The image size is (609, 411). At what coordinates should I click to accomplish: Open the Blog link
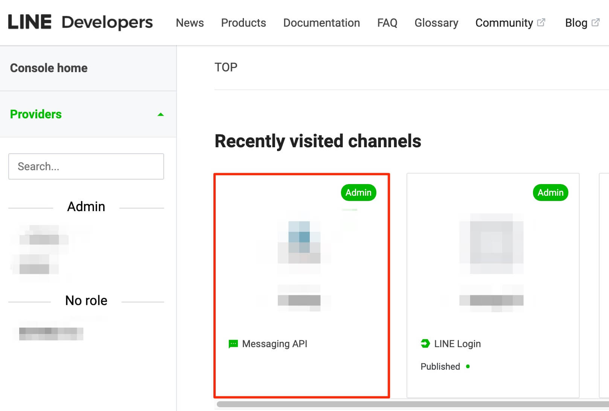(x=582, y=23)
